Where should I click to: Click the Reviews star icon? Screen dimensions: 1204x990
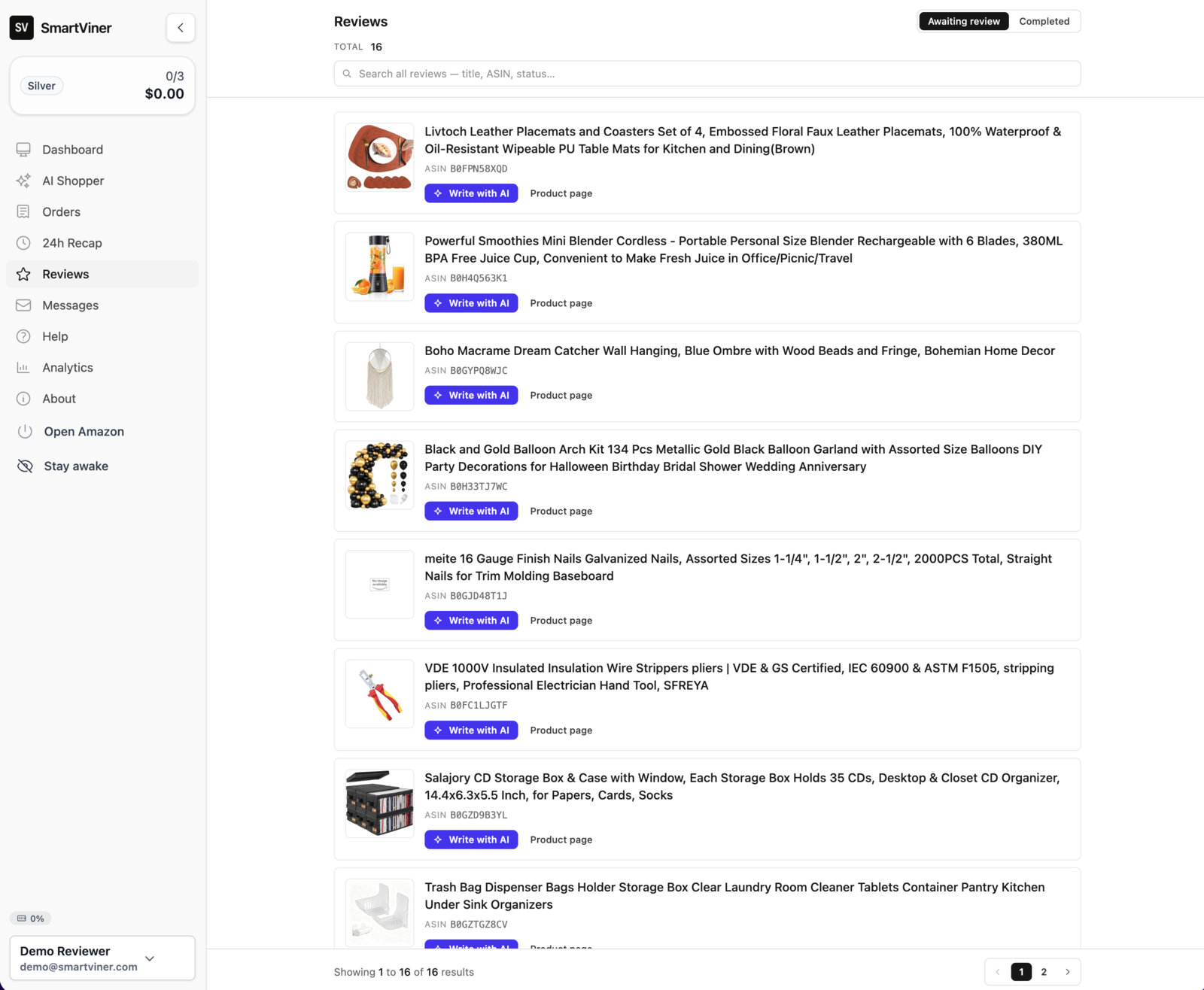pos(23,274)
